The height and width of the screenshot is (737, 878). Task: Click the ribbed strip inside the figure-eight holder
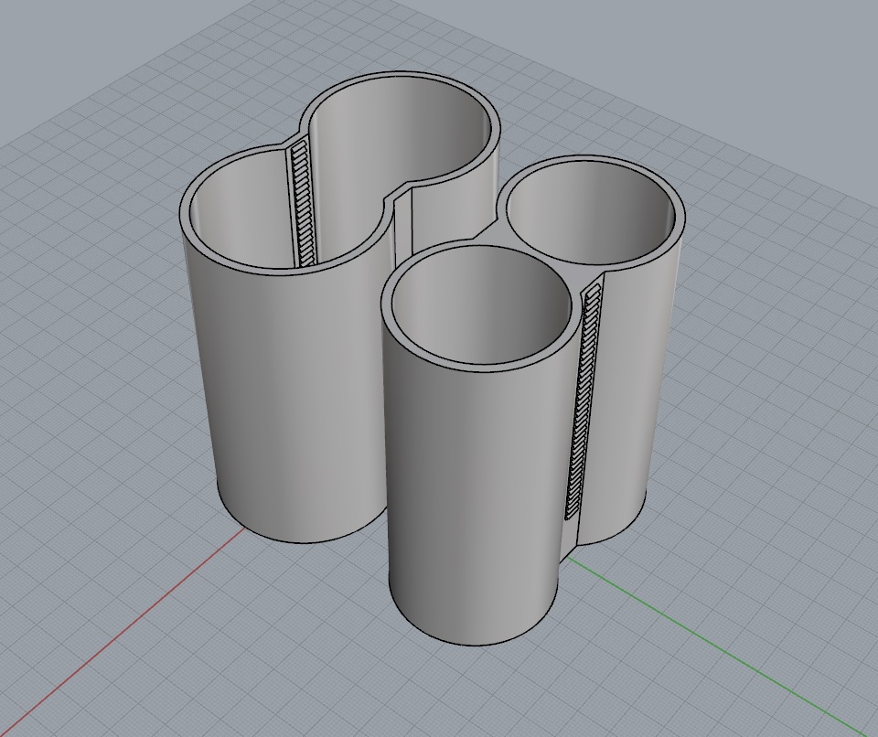pos(303,205)
